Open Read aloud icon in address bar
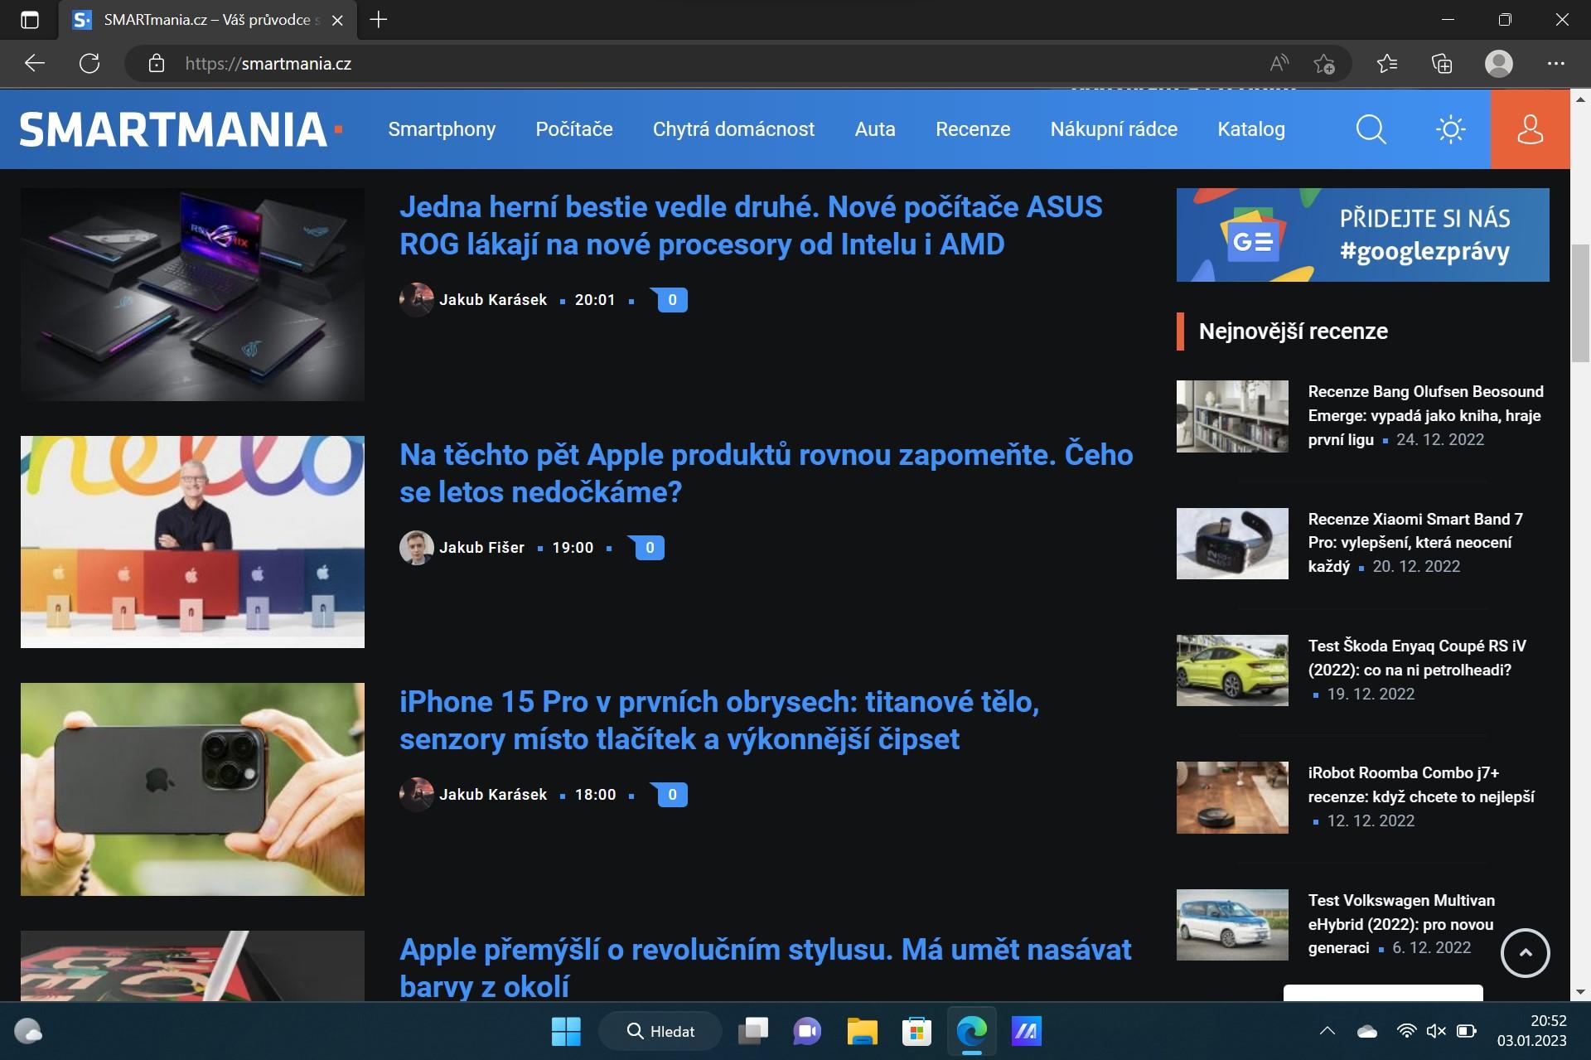Screen dimensions: 1591x1060 coord(1279,64)
